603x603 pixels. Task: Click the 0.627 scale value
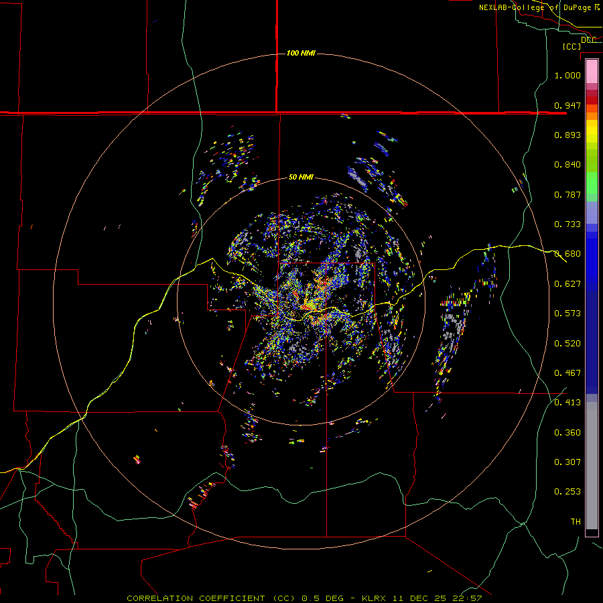567,284
